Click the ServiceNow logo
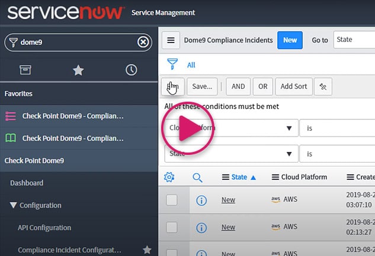The image size is (375, 256). (65, 12)
